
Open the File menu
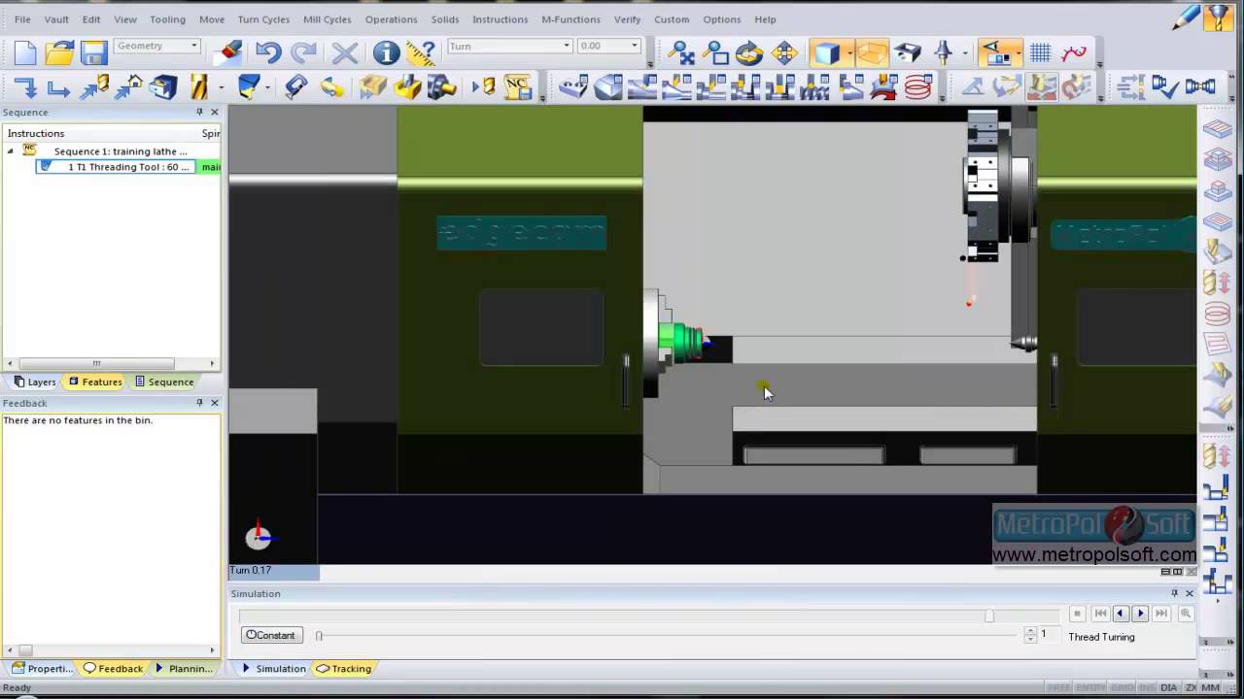[22, 19]
